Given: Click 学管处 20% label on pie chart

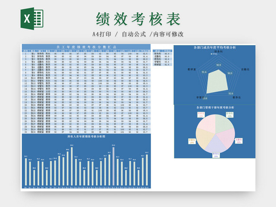Looking at the screenshot, I should pyautogui.click(x=192, y=141).
